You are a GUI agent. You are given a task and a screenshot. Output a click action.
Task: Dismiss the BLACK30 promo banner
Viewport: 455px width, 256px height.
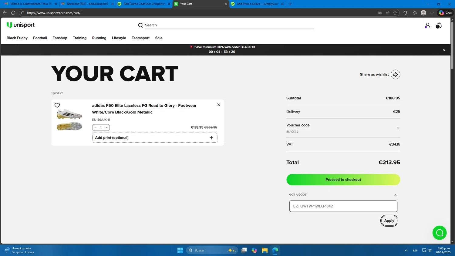(444, 50)
